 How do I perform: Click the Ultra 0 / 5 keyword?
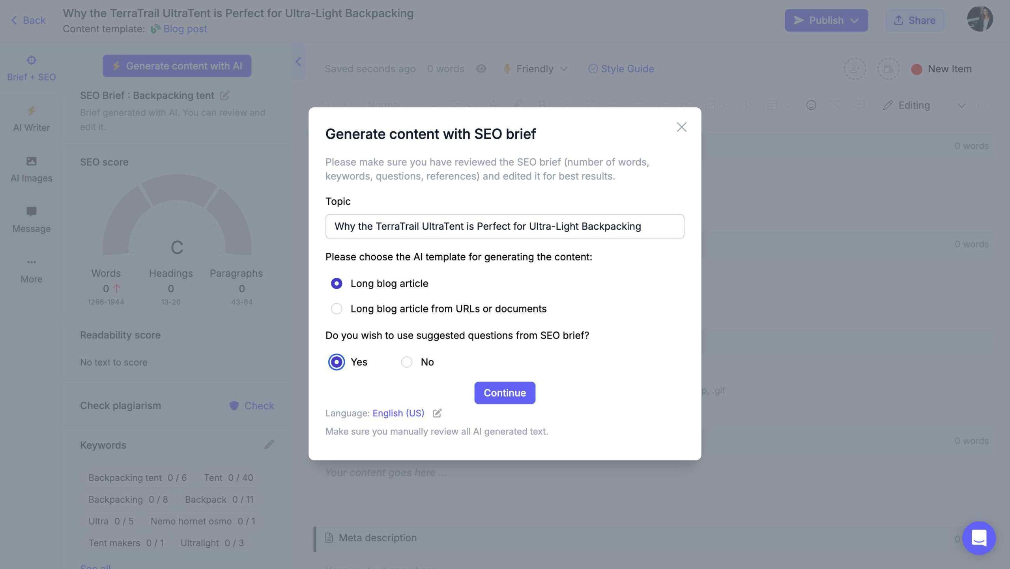click(111, 521)
